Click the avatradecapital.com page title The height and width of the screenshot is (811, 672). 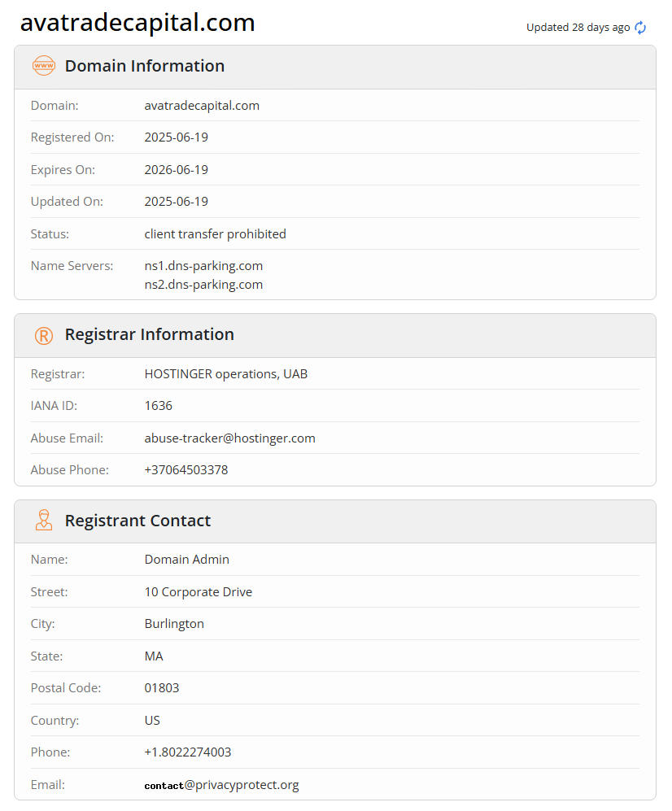click(x=137, y=23)
